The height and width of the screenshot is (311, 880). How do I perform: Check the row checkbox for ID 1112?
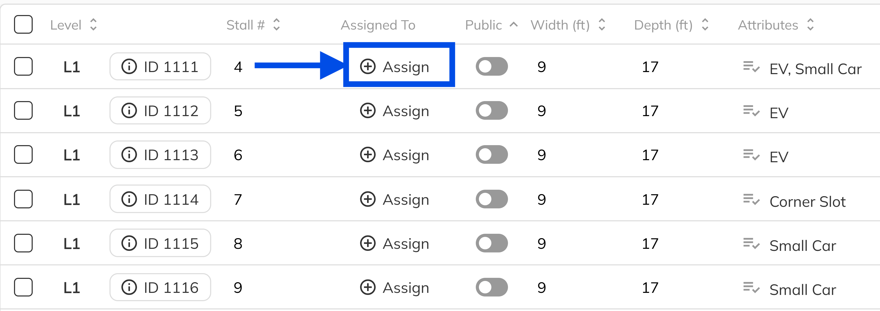pyautogui.click(x=23, y=110)
